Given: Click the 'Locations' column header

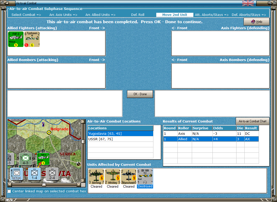Looking at the screenshot, I should 120,128.
